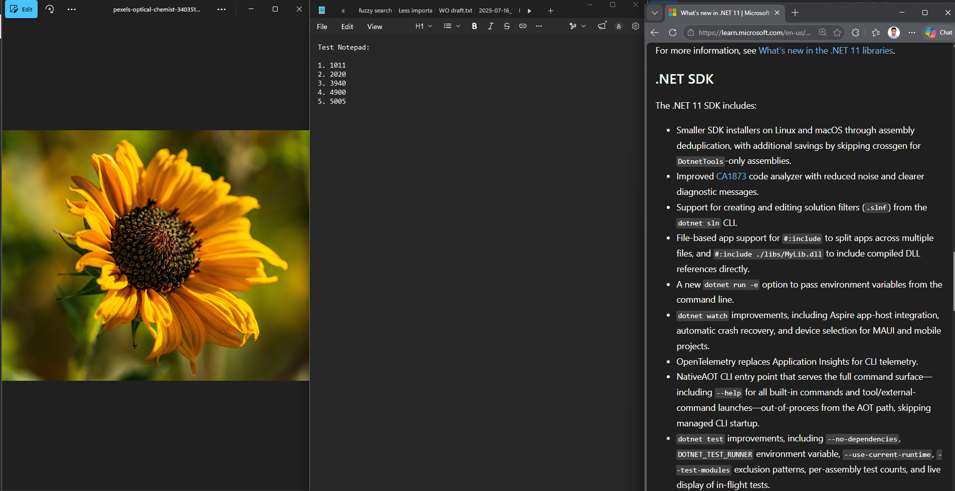Viewport: 955px width, 491px height.
Task: Click the 'dotnet watch' code text
Action: 702,316
